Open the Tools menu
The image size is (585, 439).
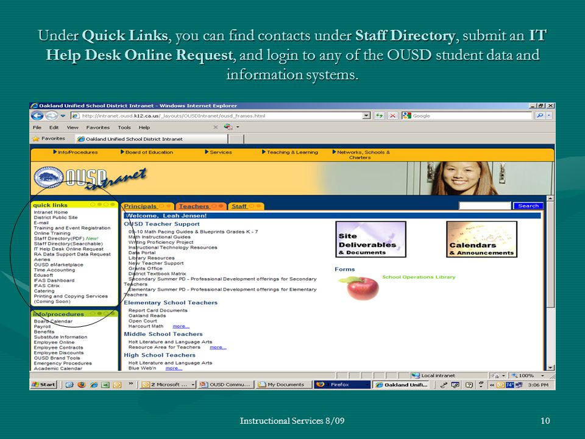click(124, 127)
